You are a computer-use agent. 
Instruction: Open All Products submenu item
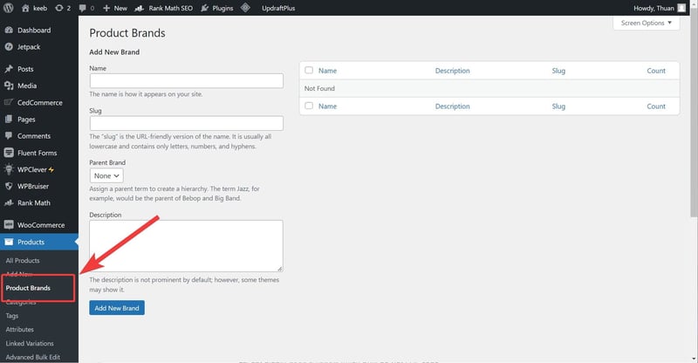pyautogui.click(x=23, y=261)
